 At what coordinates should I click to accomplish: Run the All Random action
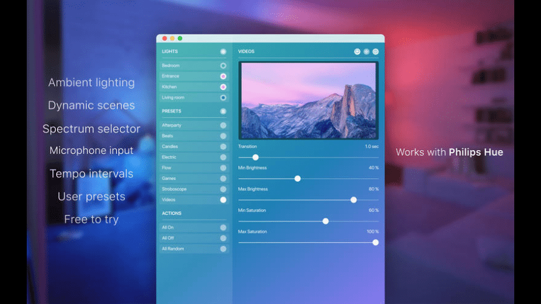coord(194,249)
